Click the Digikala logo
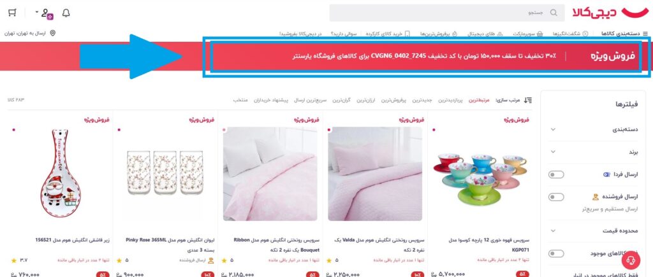This screenshot has width=653, height=277. click(612, 13)
